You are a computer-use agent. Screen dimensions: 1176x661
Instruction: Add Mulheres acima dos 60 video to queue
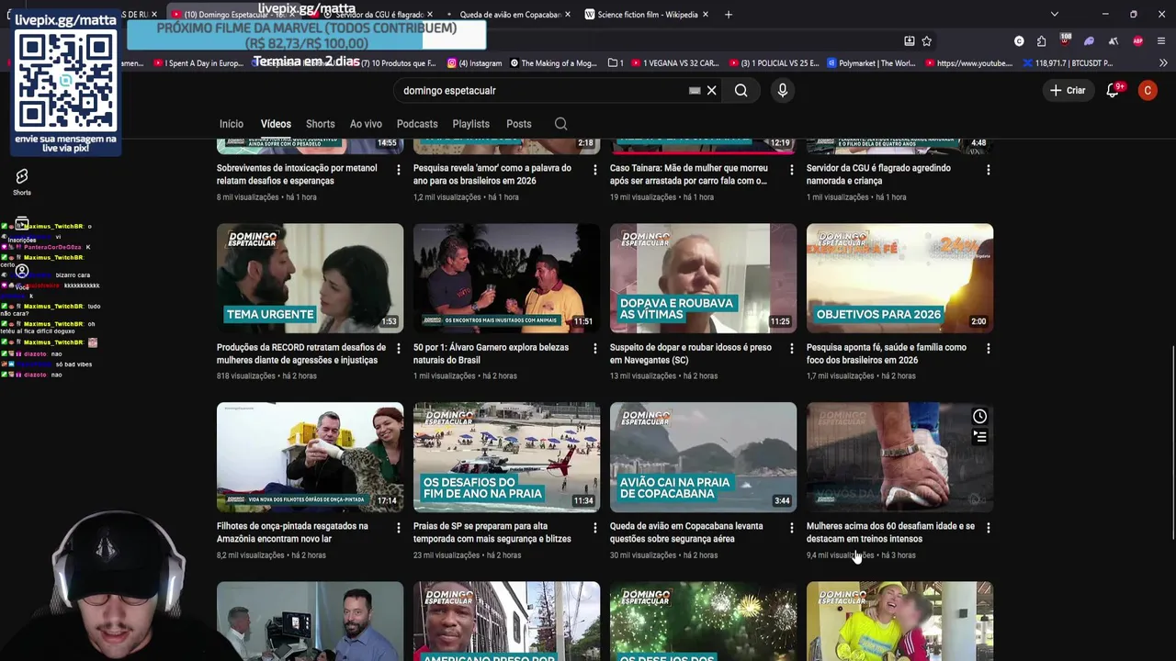[979, 437]
